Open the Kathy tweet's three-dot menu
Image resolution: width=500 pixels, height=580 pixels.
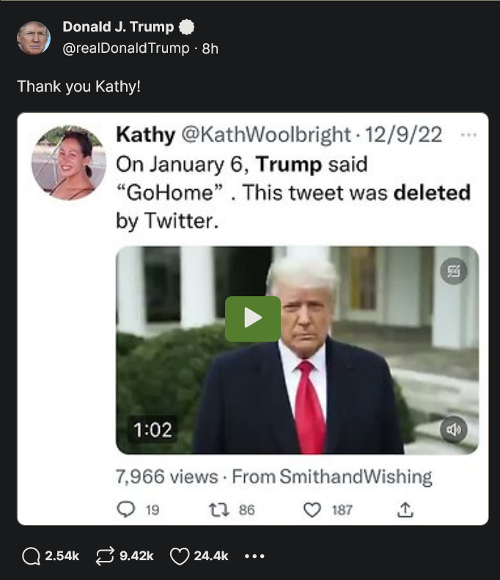tap(467, 135)
